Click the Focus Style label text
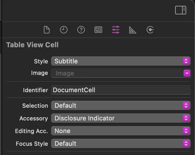This screenshot has width=195, height=155. pyautogui.click(x=32, y=144)
